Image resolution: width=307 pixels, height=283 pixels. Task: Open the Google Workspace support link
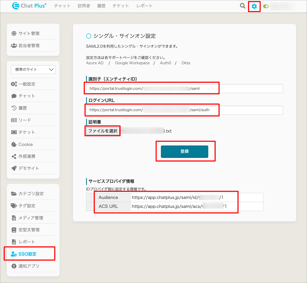click(x=132, y=63)
